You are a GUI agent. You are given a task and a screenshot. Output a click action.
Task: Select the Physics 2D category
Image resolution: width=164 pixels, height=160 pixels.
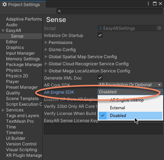[x=17, y=76]
